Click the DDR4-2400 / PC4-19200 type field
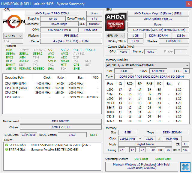Screen dimensions: 192x173 (151, 76)
